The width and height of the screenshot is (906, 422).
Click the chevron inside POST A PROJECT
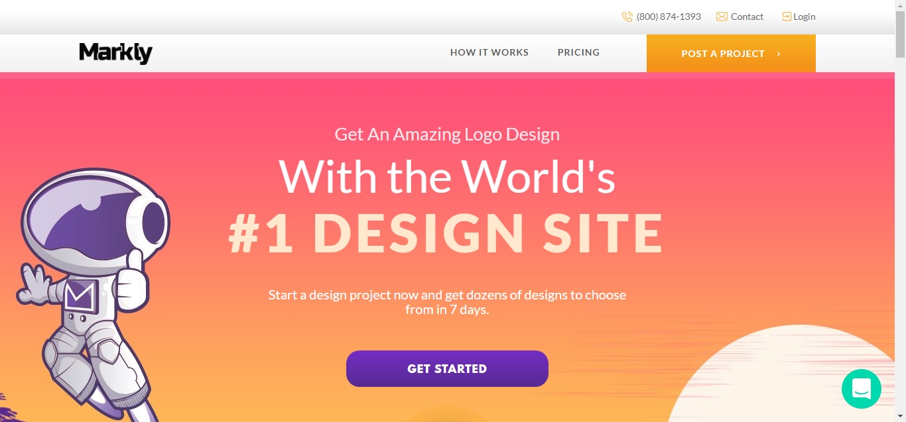tap(777, 54)
